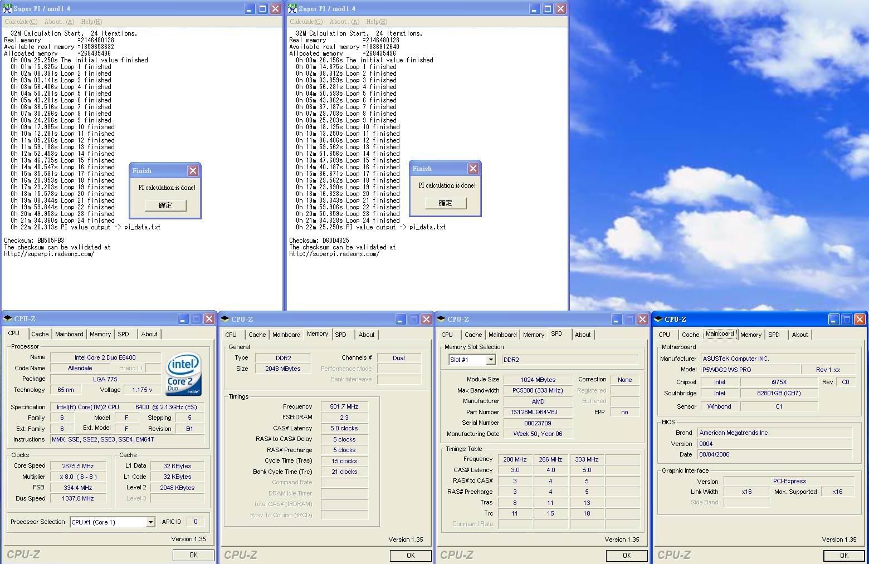Viewport: 869px width, 564px height.
Task: Select About tab in CPU-Z SPD window
Action: tap(583, 335)
